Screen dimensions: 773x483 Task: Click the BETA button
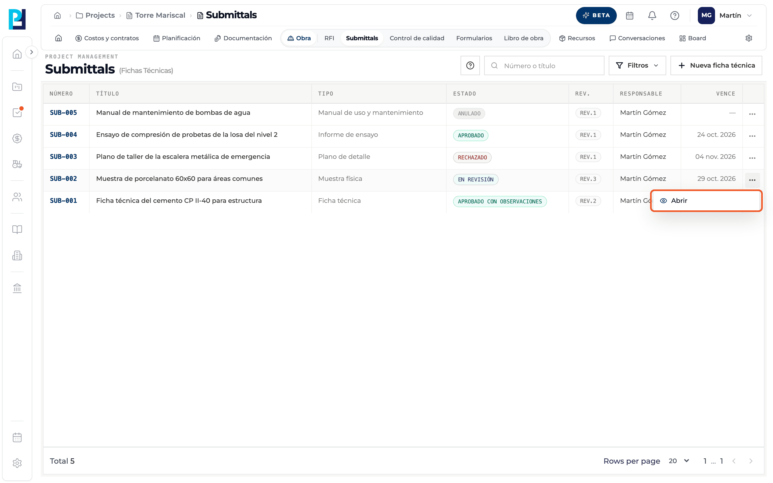[x=596, y=15]
